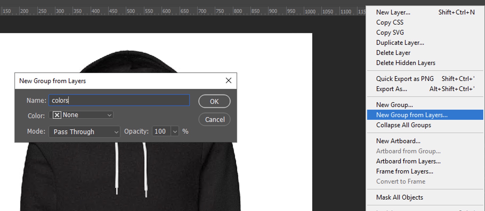Choose Delete Hidden Layers option
The image size is (485, 211).
click(406, 63)
